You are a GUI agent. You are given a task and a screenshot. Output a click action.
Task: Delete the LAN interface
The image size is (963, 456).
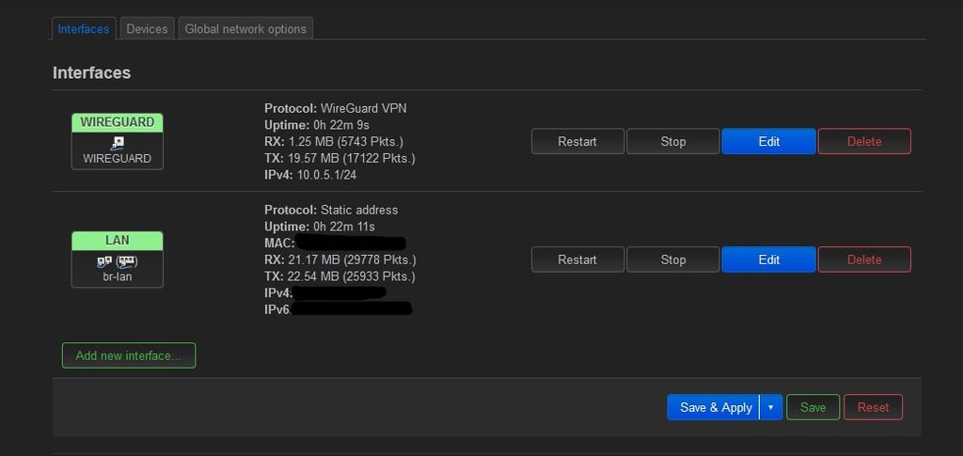coord(864,259)
